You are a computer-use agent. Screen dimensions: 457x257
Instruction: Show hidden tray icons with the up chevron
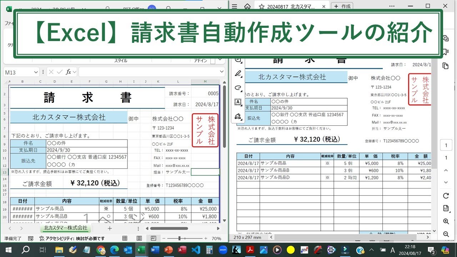(372, 250)
